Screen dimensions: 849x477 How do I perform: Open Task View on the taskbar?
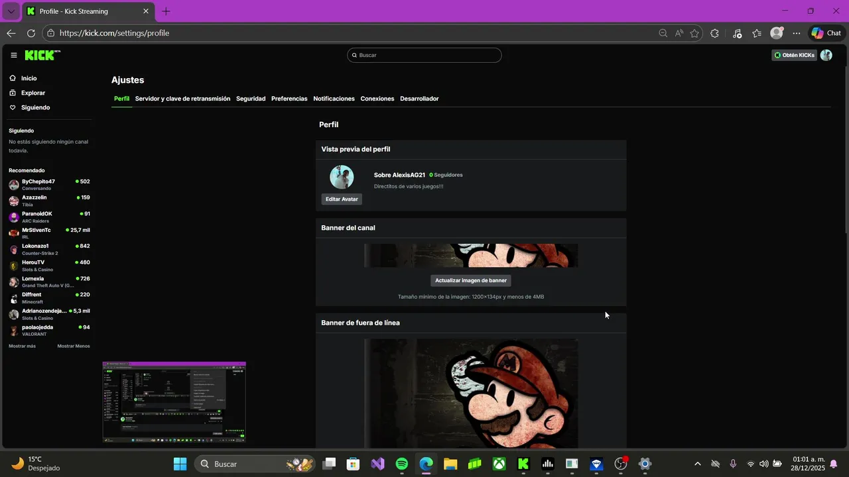(x=329, y=464)
